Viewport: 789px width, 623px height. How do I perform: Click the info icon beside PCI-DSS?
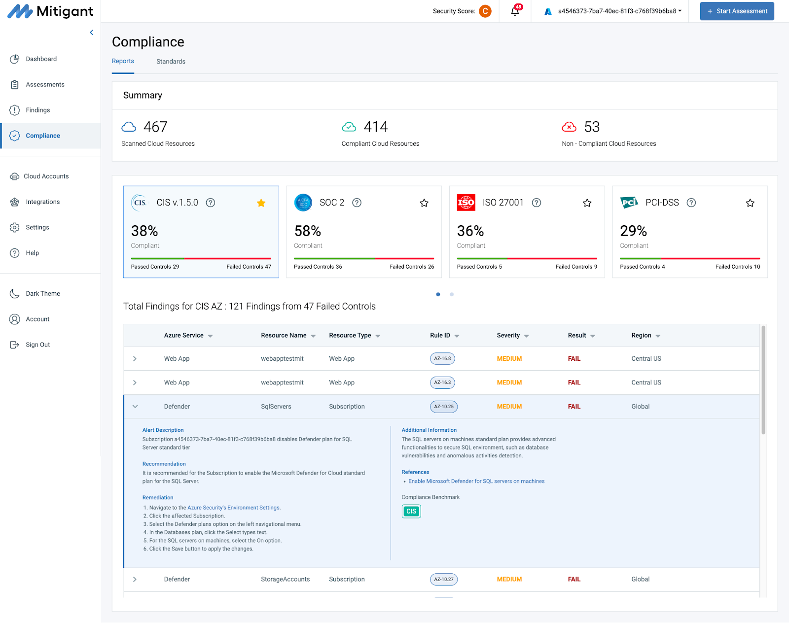coord(691,203)
